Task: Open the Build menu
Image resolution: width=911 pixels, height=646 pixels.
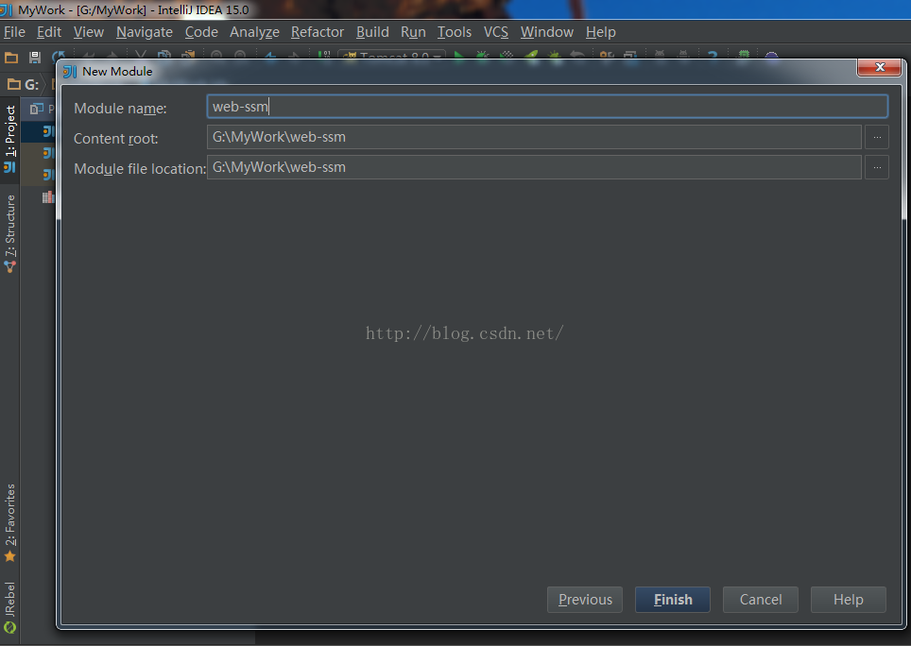Action: [372, 32]
